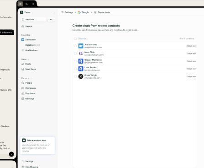The height and width of the screenshot is (168, 204).
Task: Select the Ethan Wright checkbox
Action: coord(75,76)
